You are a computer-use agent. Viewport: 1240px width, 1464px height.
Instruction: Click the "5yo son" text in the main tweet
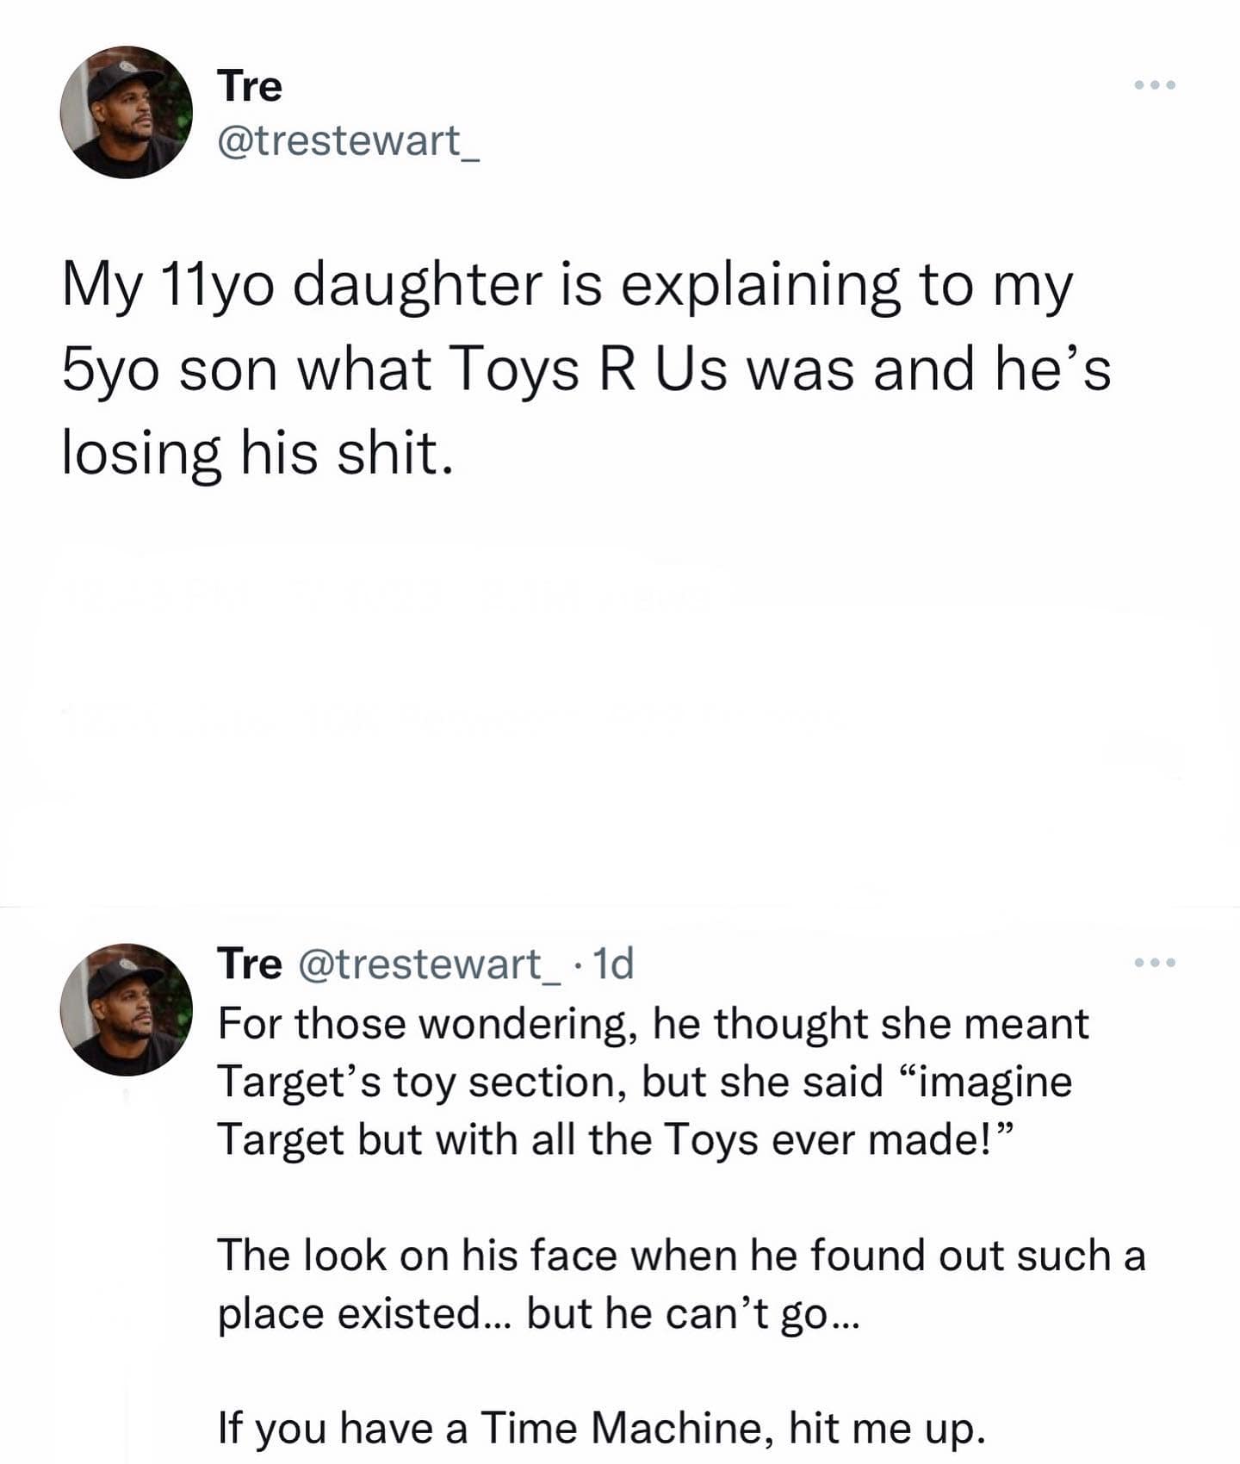tap(170, 369)
